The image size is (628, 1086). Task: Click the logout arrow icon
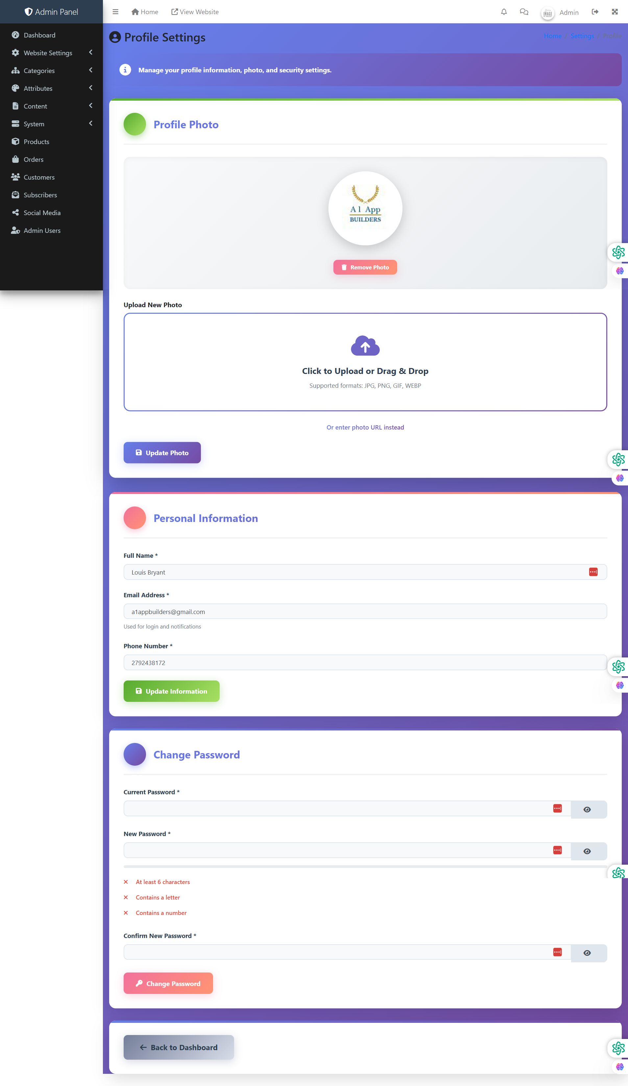click(595, 12)
